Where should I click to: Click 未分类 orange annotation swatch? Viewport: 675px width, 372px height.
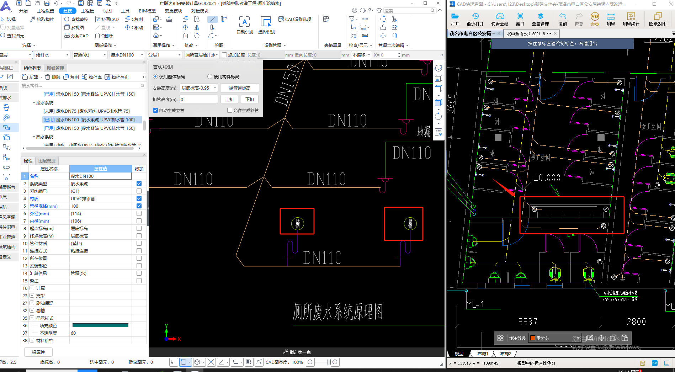click(533, 338)
